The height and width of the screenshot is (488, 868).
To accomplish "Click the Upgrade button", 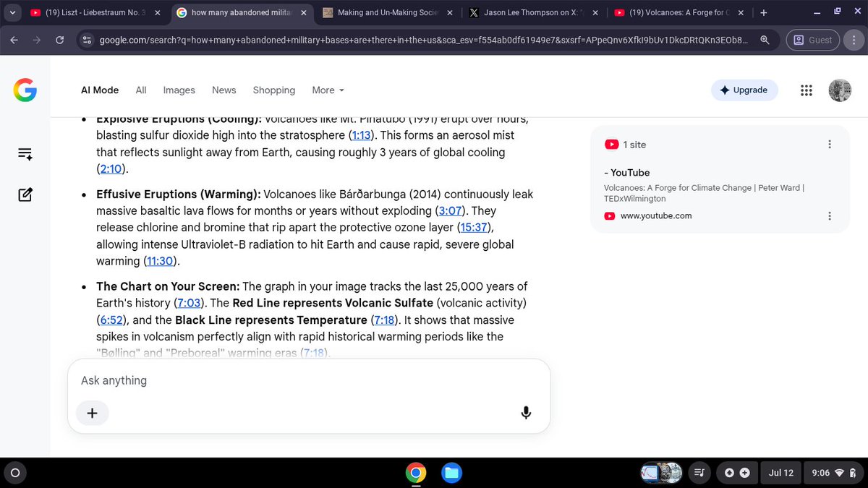I will click(x=744, y=90).
